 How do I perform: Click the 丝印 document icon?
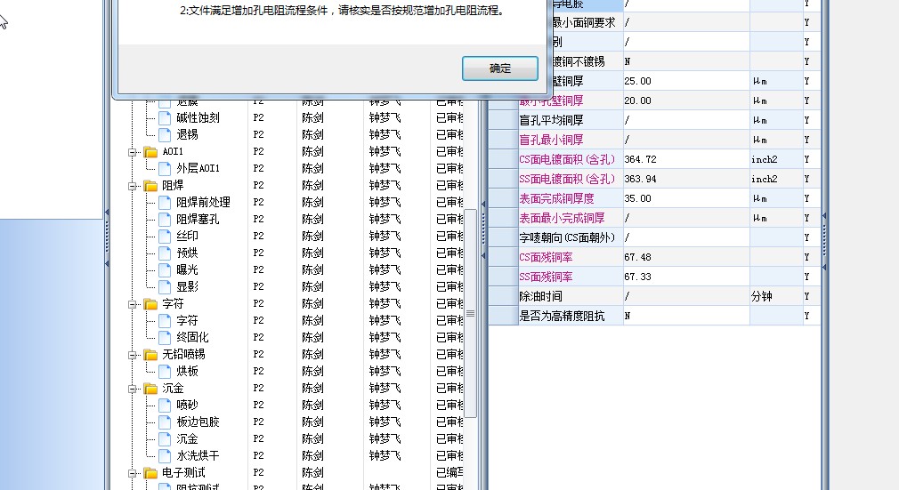pos(165,237)
